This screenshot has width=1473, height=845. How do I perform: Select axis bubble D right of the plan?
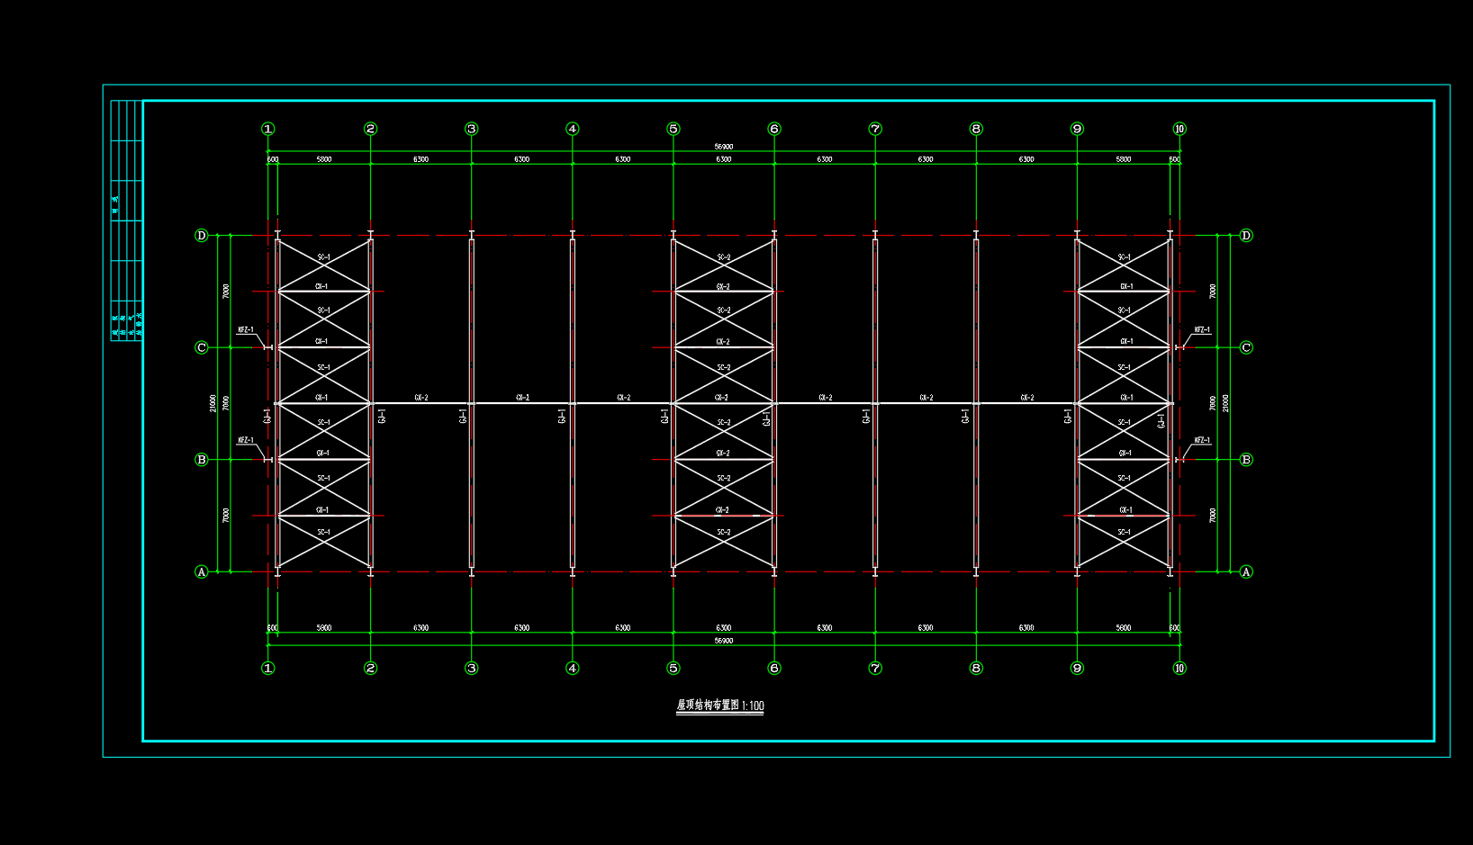(1246, 236)
